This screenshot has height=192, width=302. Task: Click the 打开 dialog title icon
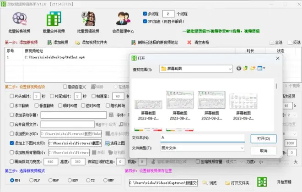pyautogui.click(x=134, y=58)
